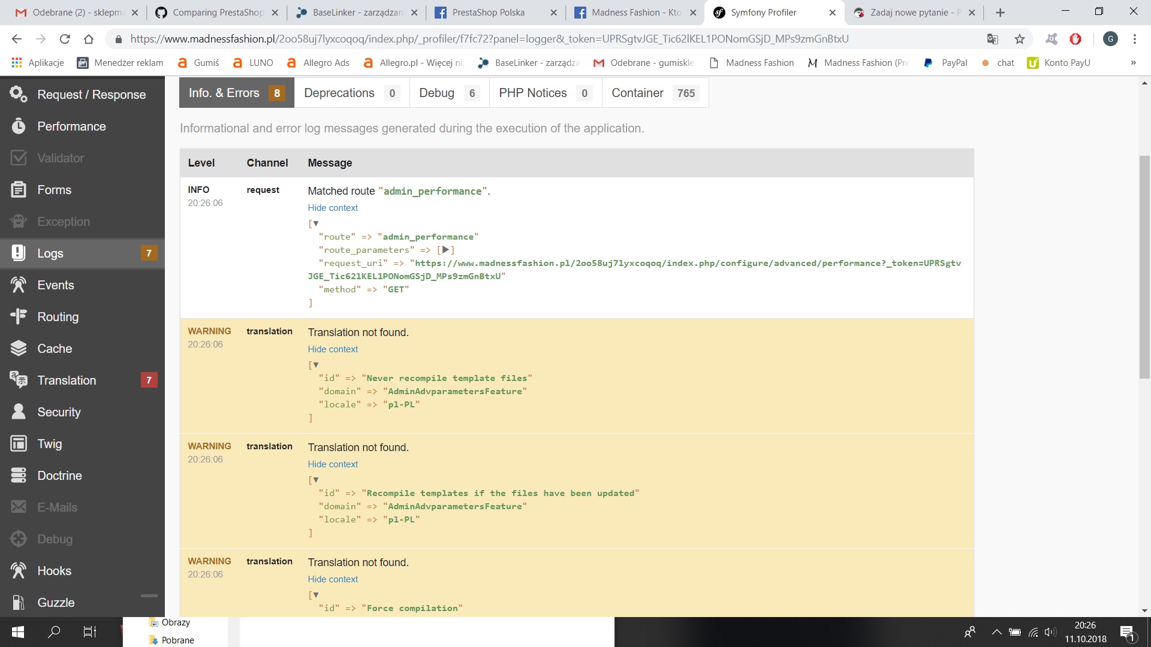The image size is (1151, 647).
Task: Collapse the Never recompile context array
Action: click(315, 365)
